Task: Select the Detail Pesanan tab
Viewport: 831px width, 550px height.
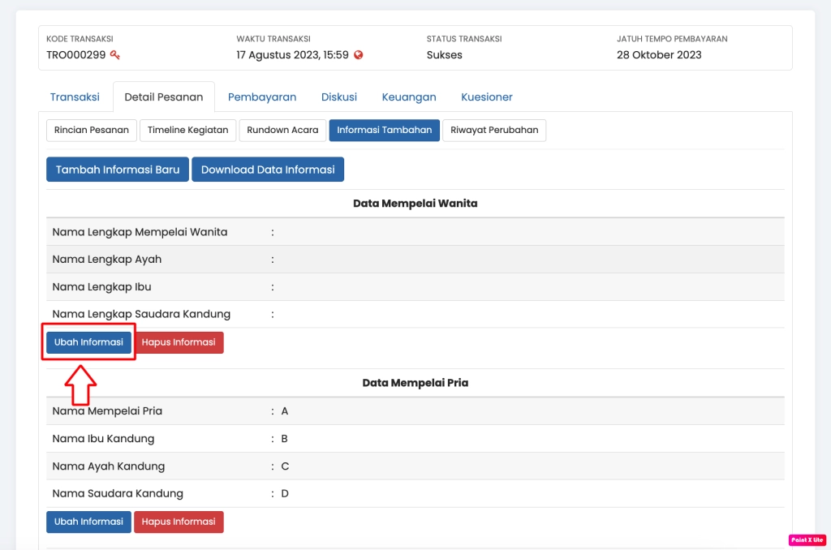Action: tap(164, 97)
